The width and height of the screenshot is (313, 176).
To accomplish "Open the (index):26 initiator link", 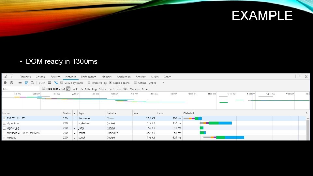I will click(x=112, y=133).
